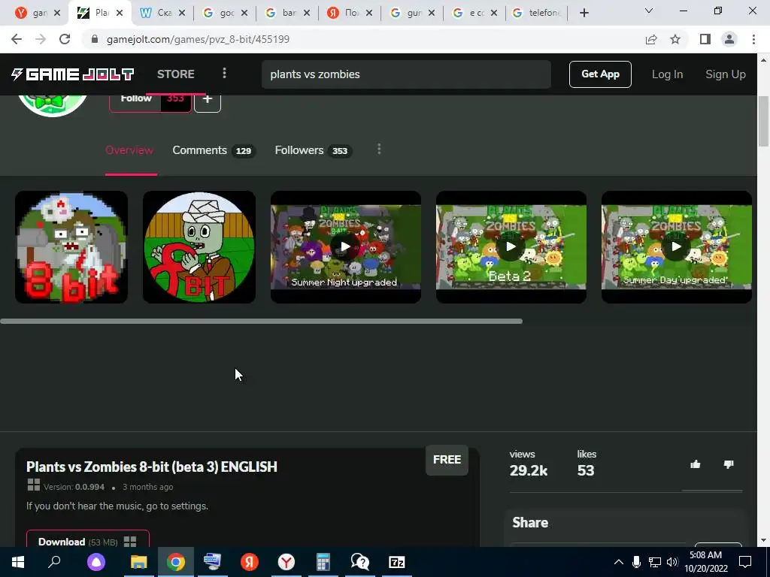770x577 pixels.
Task: Open a new browser tab
Action: pos(584,14)
